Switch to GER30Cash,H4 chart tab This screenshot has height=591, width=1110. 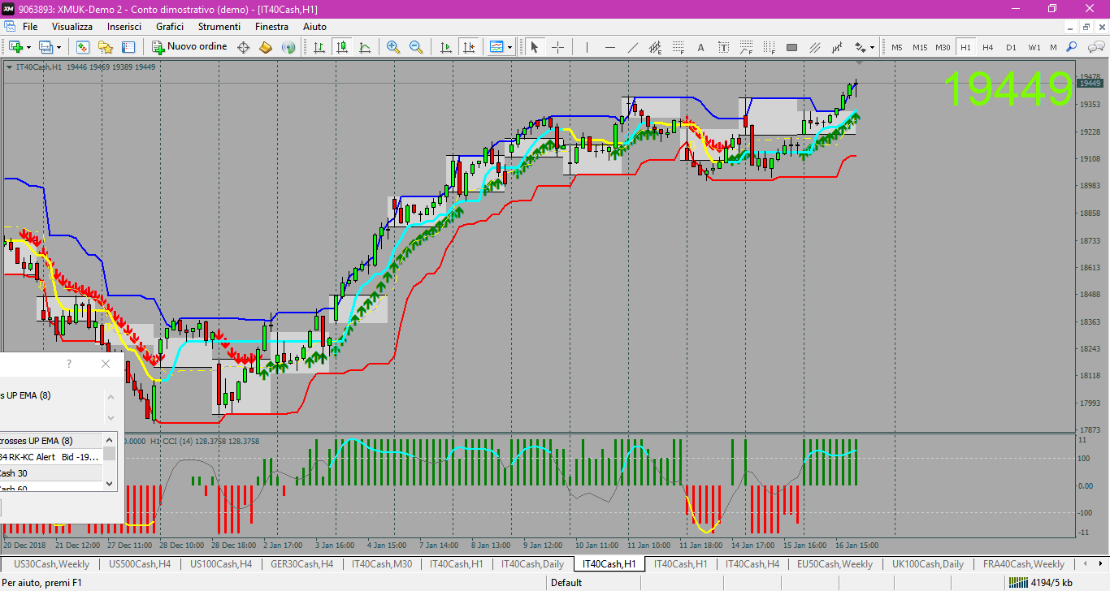click(301, 564)
